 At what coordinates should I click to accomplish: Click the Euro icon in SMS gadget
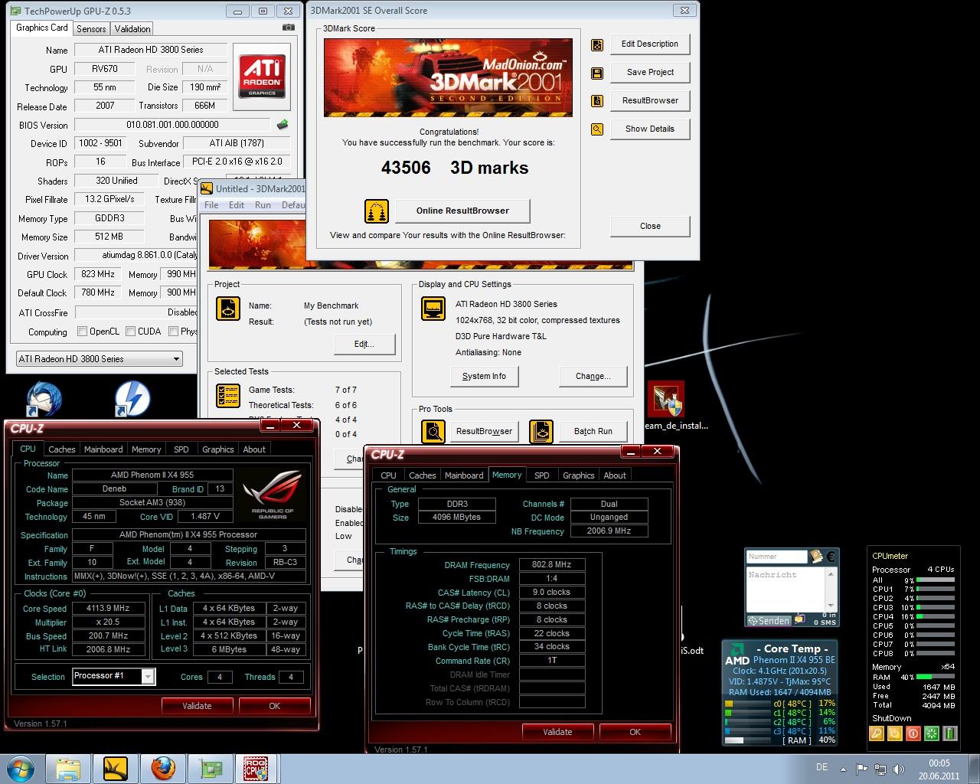click(x=831, y=556)
